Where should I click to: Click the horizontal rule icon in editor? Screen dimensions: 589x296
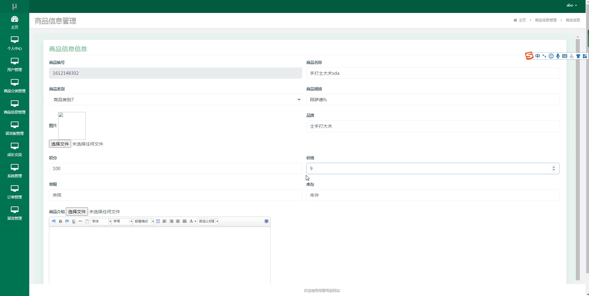(80, 221)
